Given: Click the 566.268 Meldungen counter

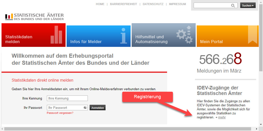Looking at the screenshot, I should (220, 59).
